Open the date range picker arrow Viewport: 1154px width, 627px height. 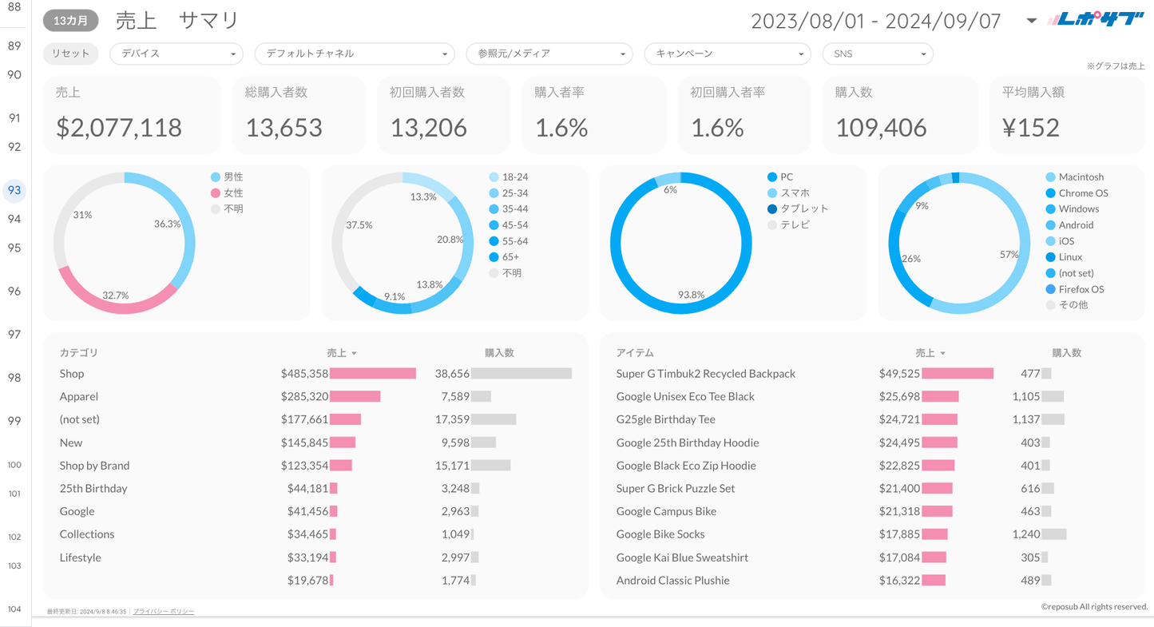pyautogui.click(x=1031, y=21)
